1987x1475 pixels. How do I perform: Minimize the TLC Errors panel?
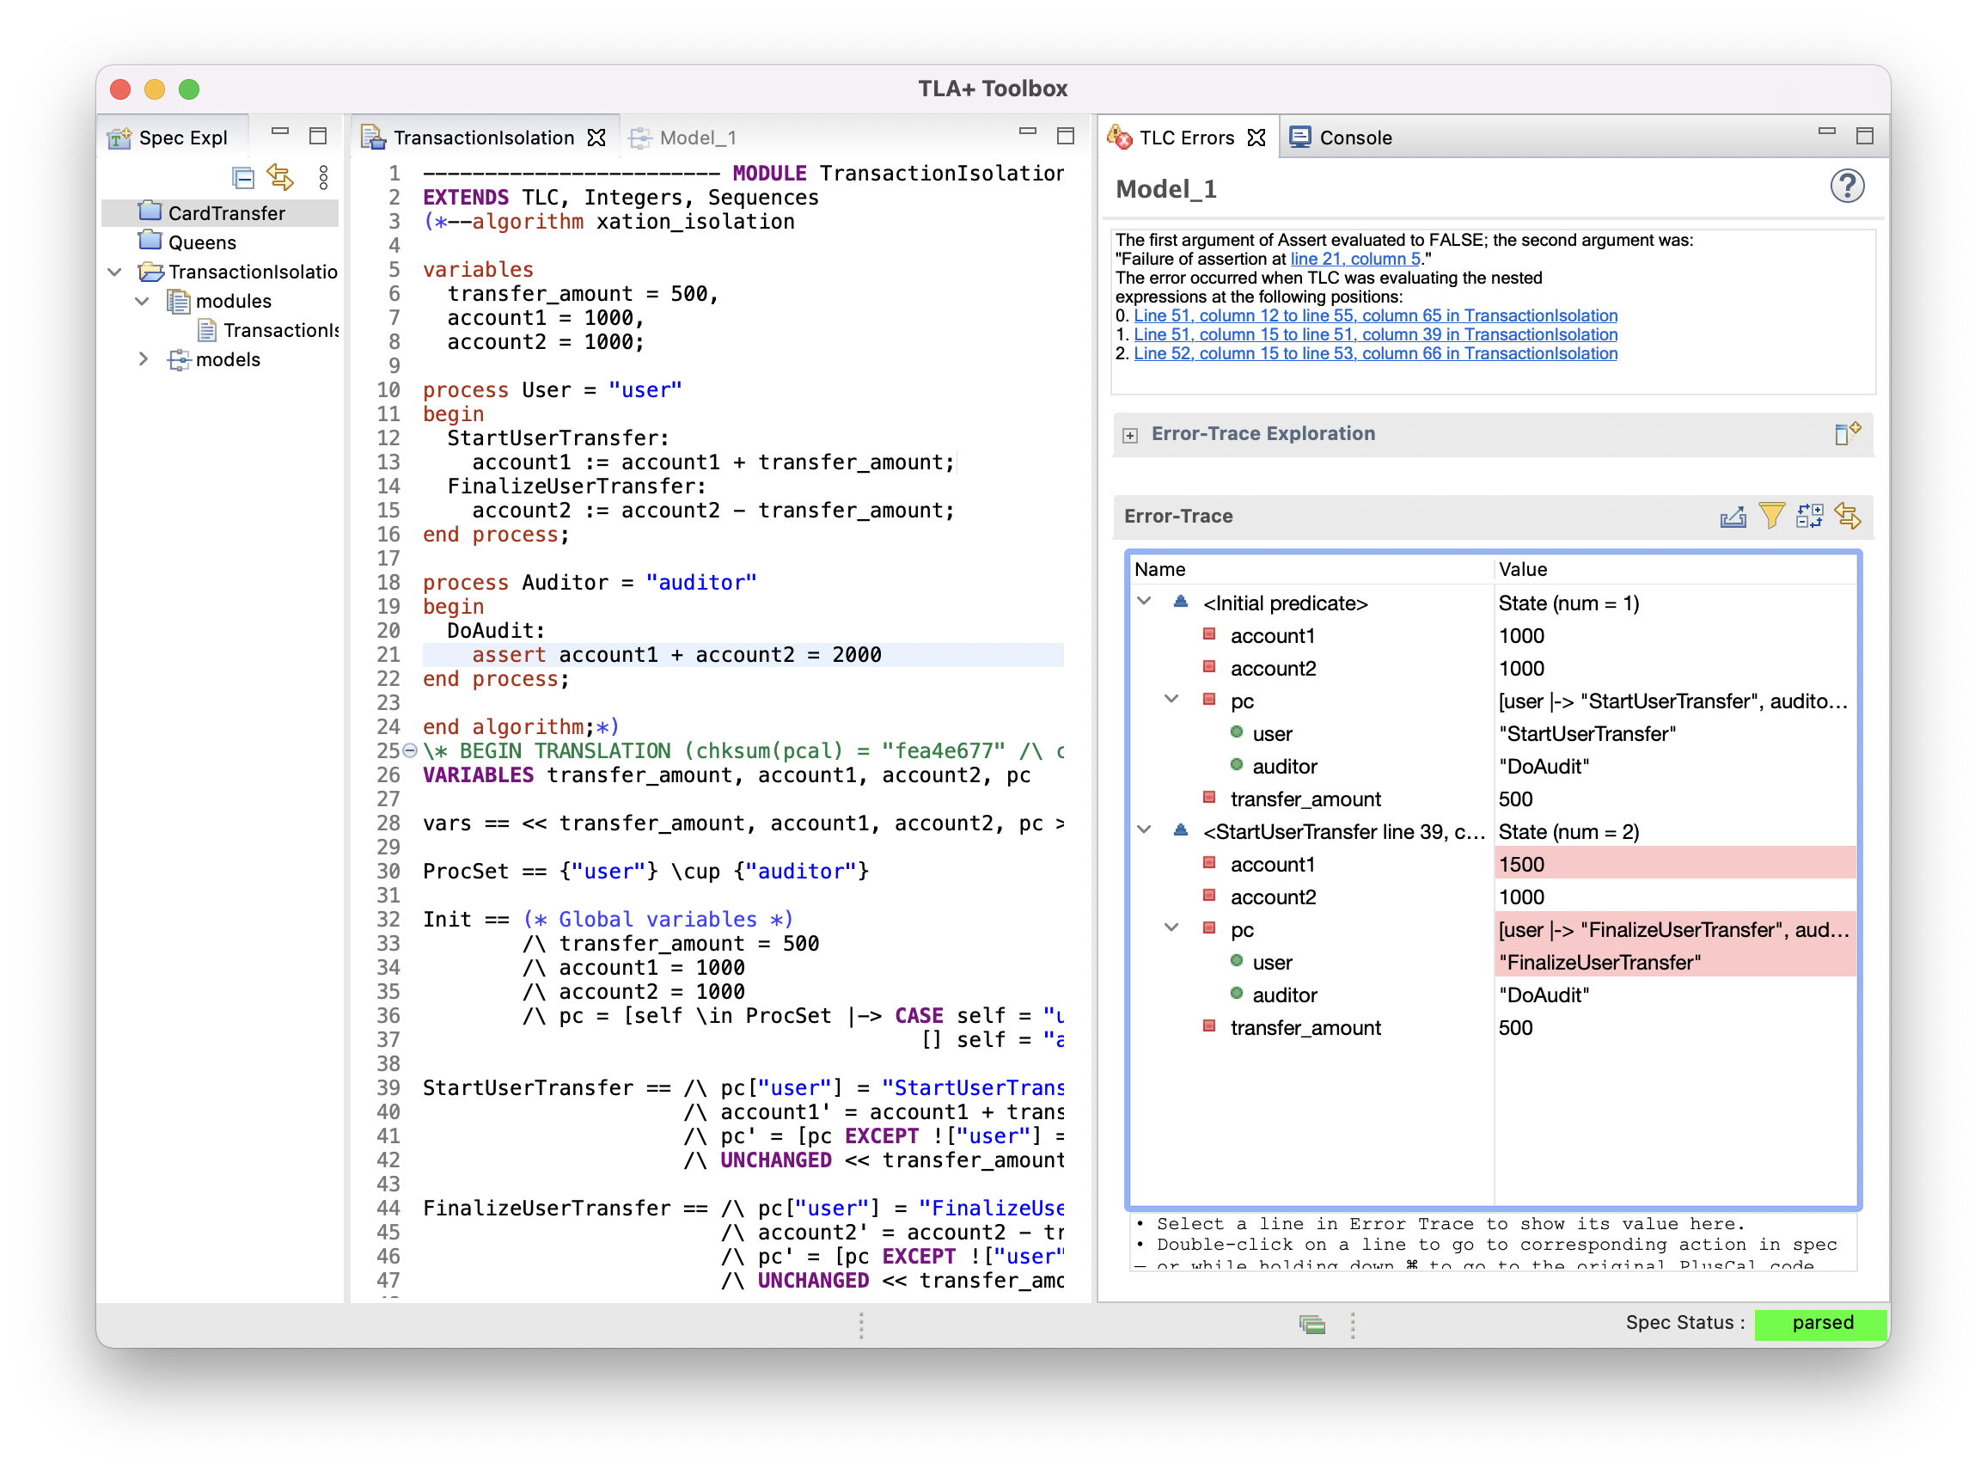(x=1826, y=132)
